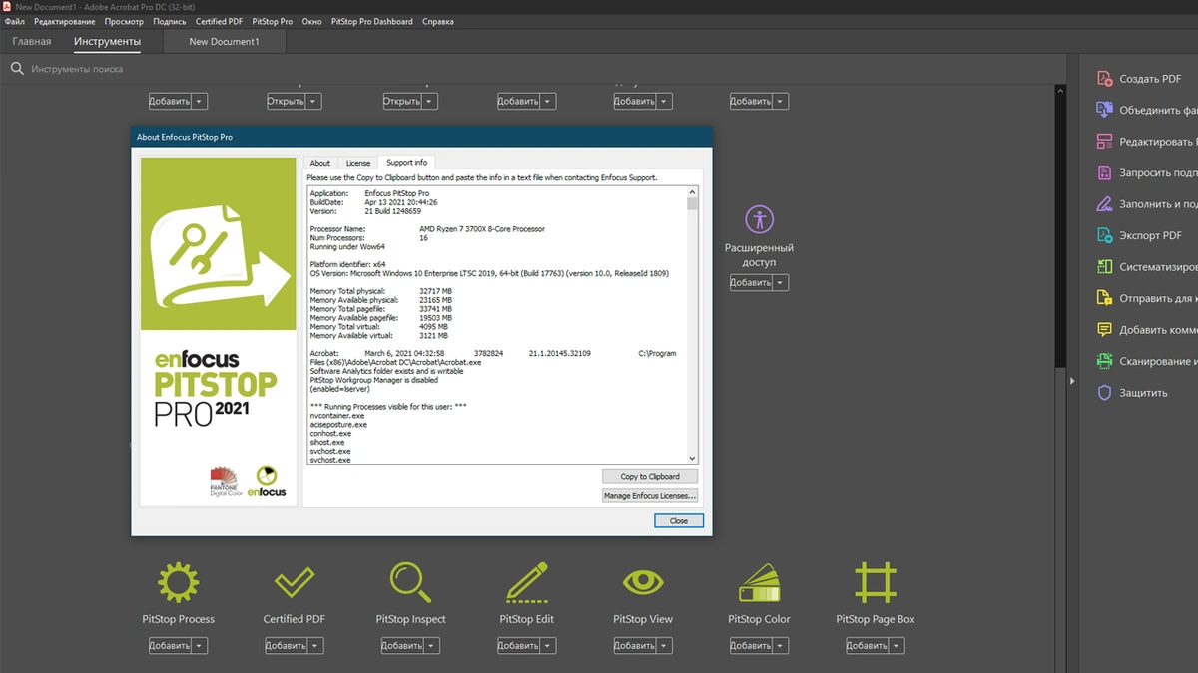
Task: Expand the dropdown arrow beside PitStop Process Добавить
Action: pyautogui.click(x=200, y=646)
